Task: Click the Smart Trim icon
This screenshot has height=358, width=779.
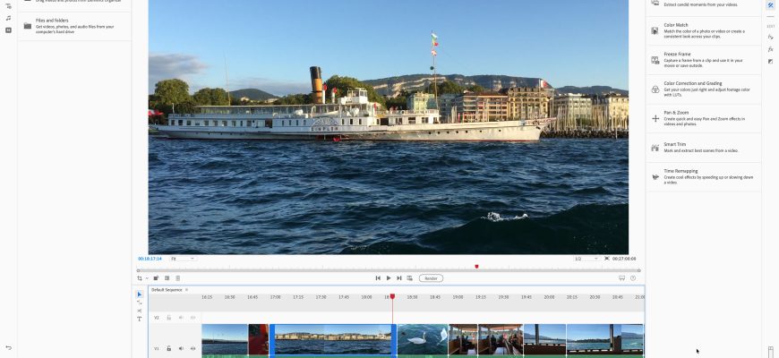Action: point(655,148)
